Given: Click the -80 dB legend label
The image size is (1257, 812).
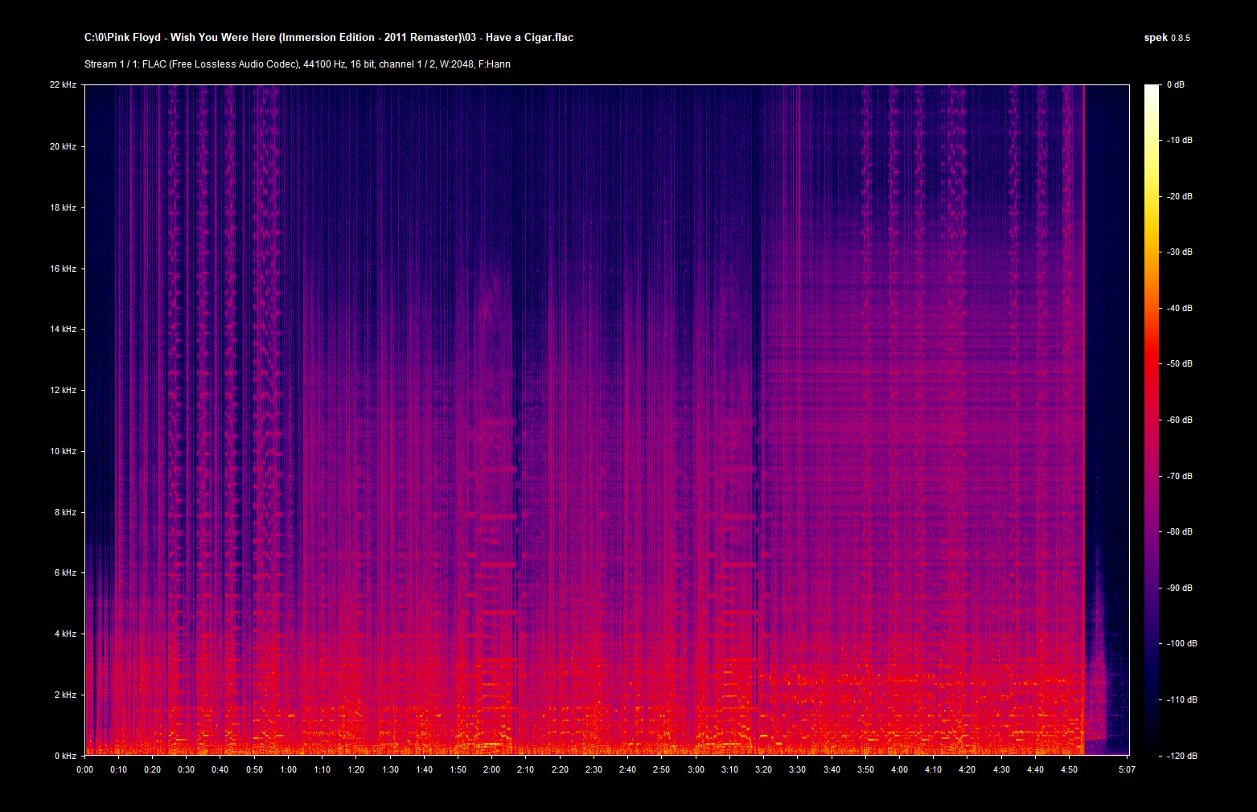Looking at the screenshot, I should click(x=1179, y=531).
